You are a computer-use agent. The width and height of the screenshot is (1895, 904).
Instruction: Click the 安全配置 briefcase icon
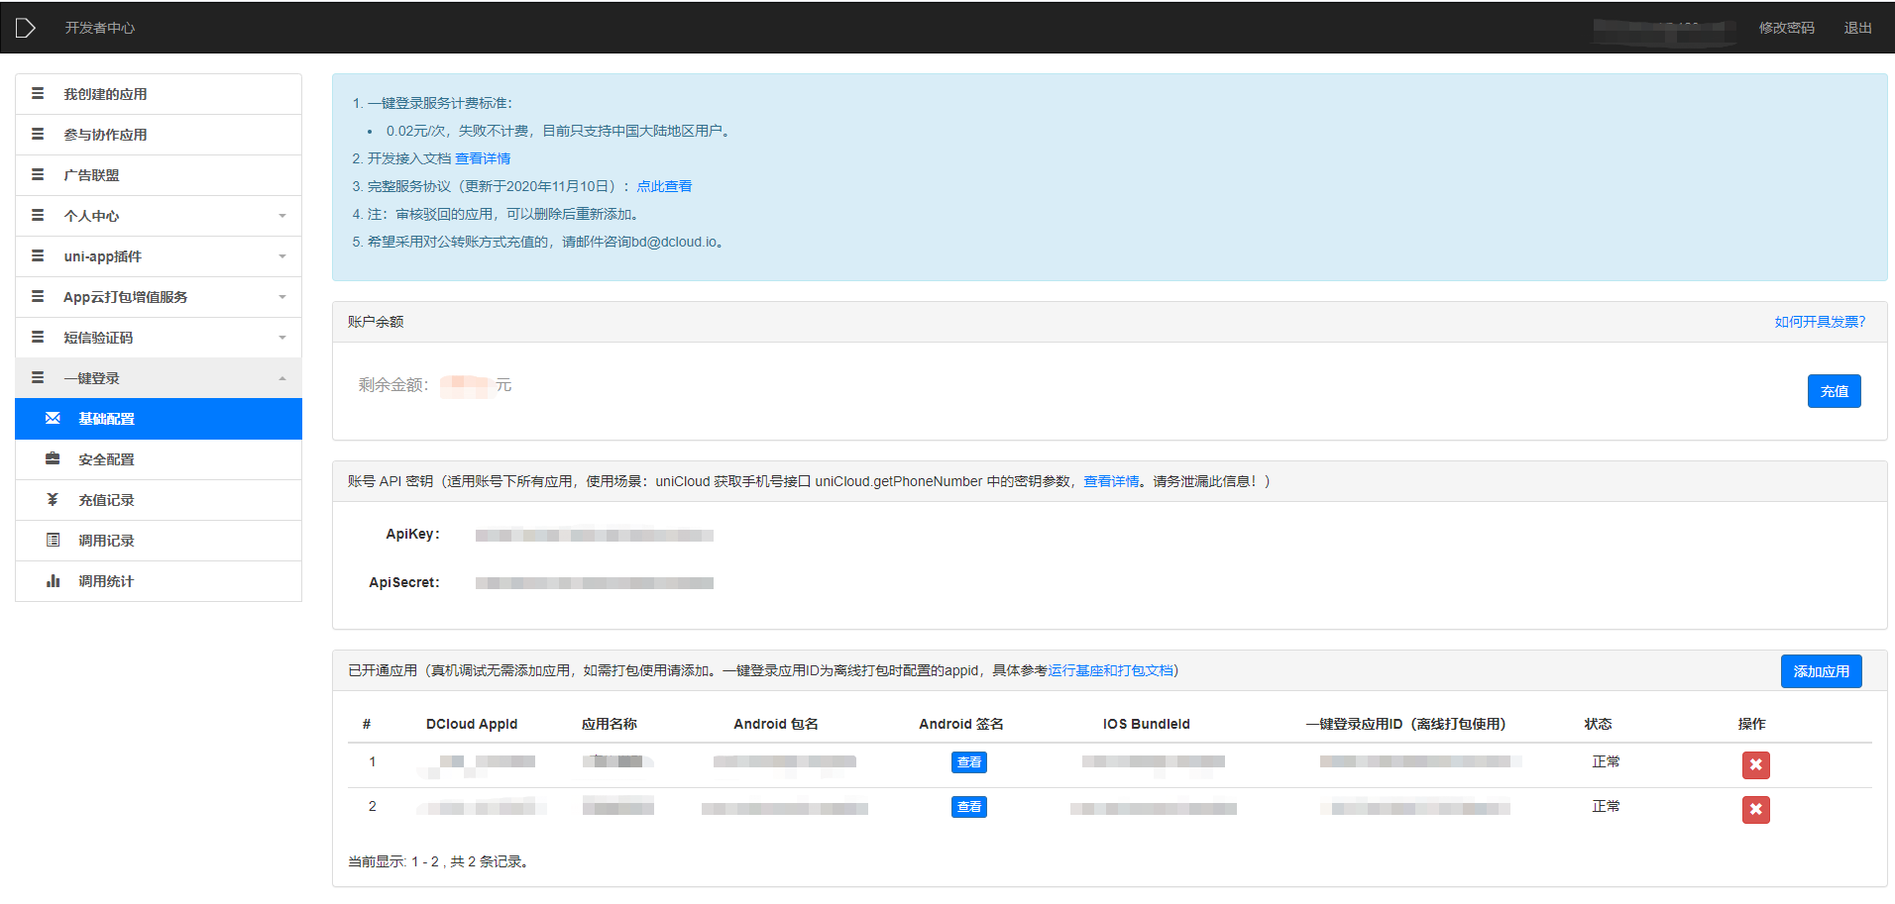(53, 458)
